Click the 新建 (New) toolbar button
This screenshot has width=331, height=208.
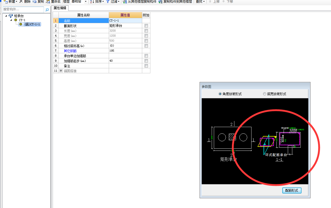pos(10,2)
